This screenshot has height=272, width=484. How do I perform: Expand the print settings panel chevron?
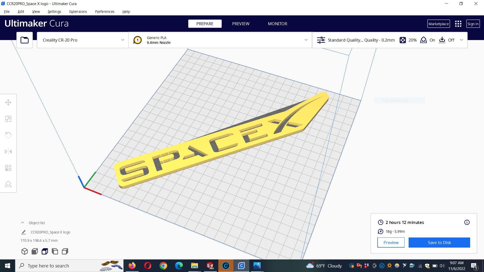click(461, 40)
